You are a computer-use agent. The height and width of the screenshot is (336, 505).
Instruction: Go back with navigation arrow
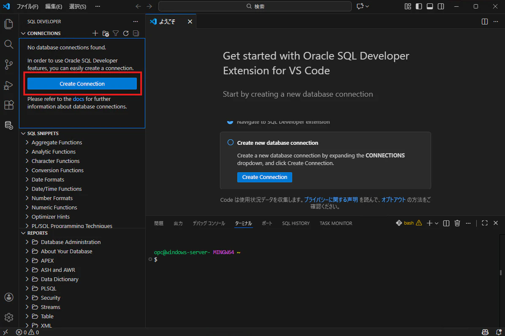(x=138, y=6)
